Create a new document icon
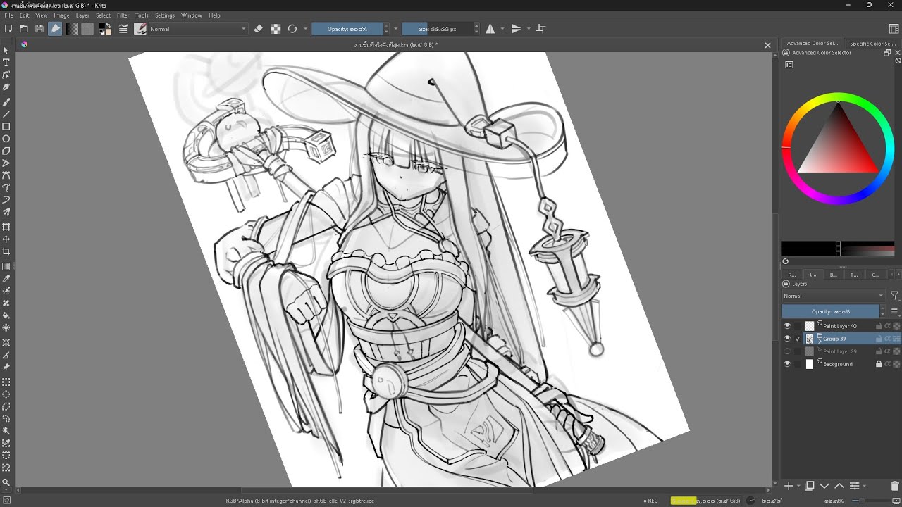Viewport: 902px width, 507px height. 8,29
